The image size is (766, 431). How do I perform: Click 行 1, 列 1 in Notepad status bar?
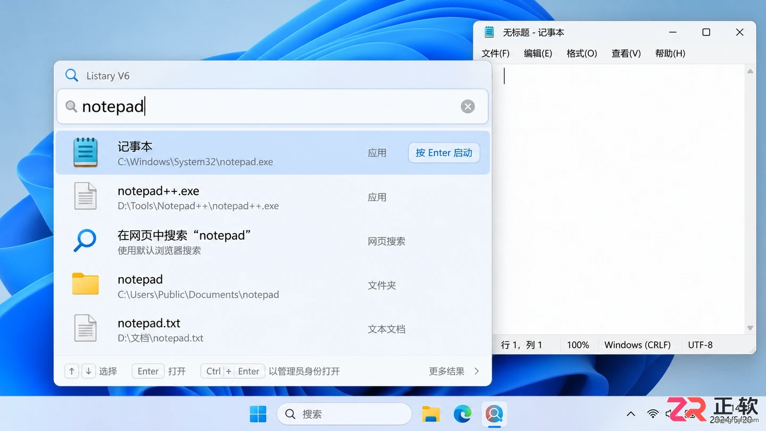point(522,345)
